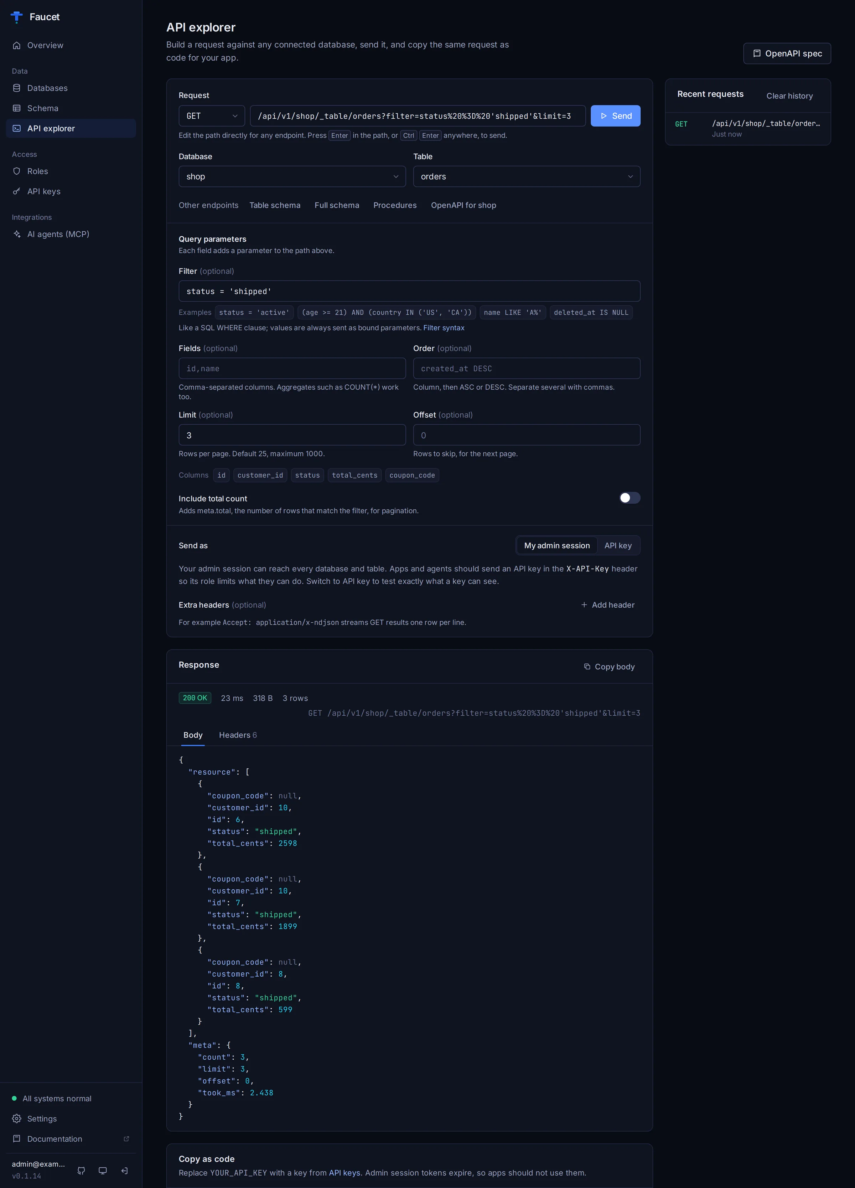Open OpenAPI for shop endpoint
The height and width of the screenshot is (1188, 855).
463,205
